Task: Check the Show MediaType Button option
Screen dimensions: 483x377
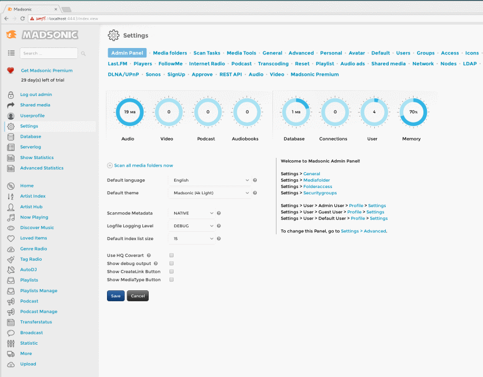Action: click(172, 279)
